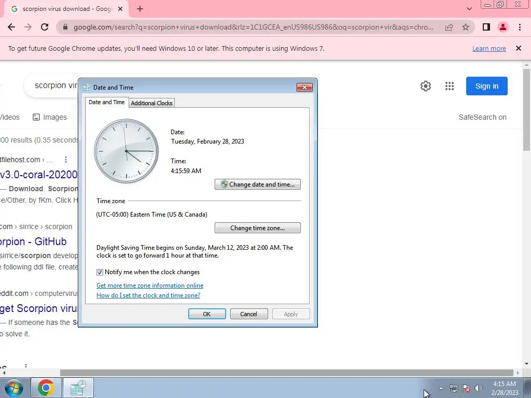Click the horizontal page scrollbar thumb
The height and width of the screenshot is (398, 531).
(x=287, y=373)
